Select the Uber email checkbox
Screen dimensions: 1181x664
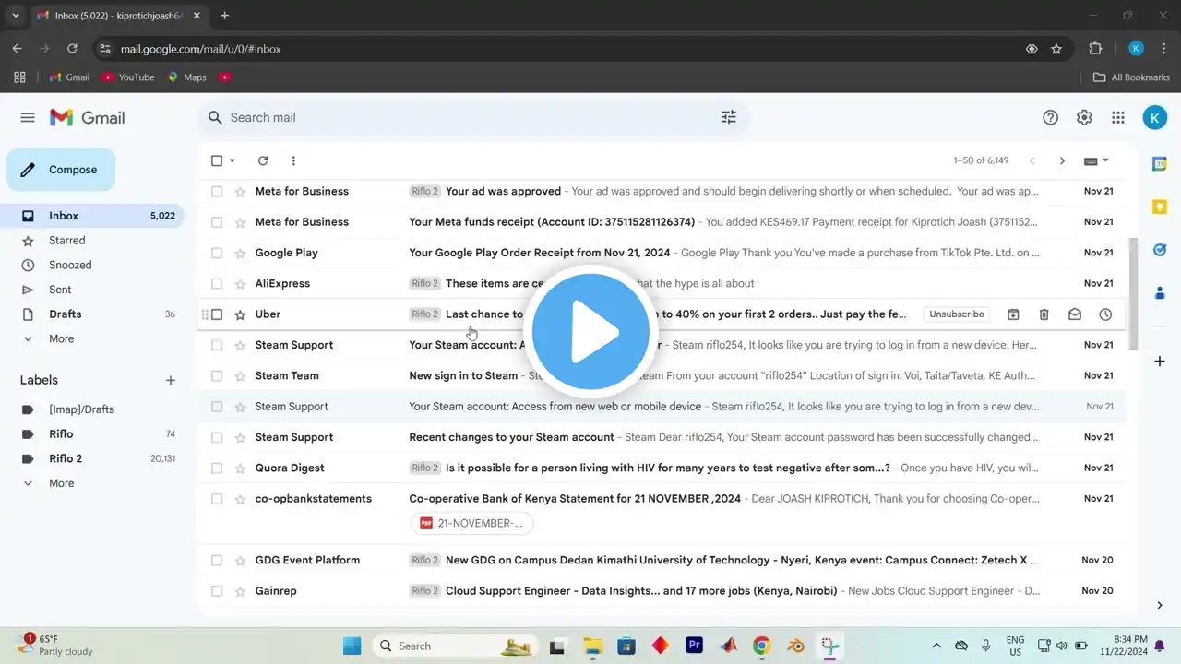pyautogui.click(x=217, y=314)
